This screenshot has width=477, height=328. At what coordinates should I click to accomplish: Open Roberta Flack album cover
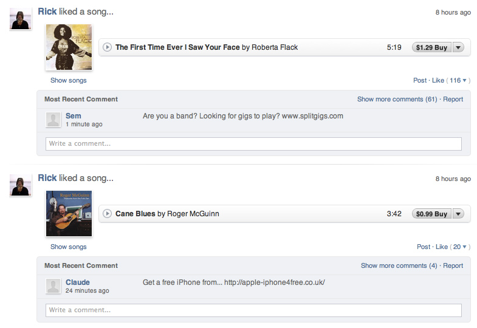[x=69, y=47]
